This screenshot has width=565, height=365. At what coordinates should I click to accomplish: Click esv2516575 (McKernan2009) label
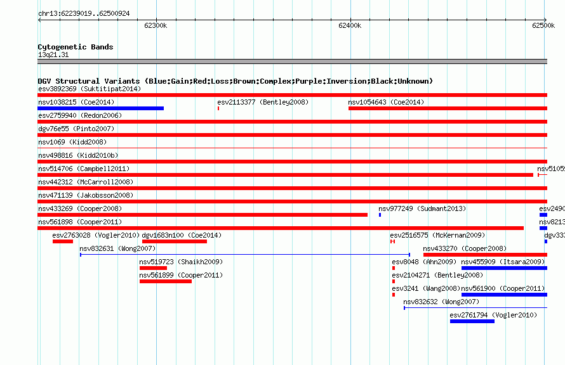[437, 235]
